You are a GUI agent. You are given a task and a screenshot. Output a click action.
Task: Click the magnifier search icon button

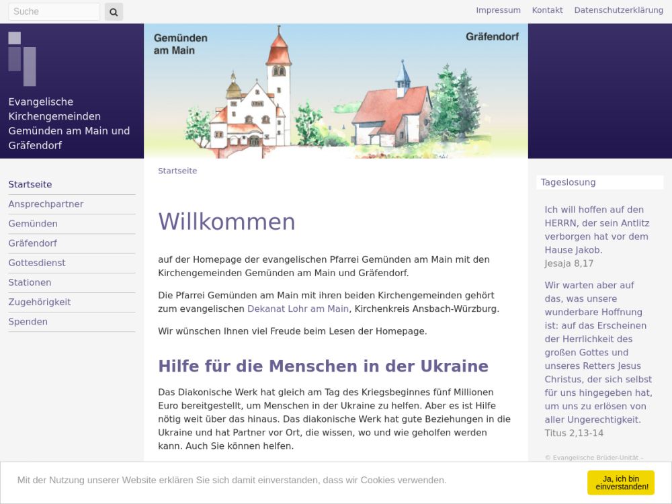click(114, 11)
